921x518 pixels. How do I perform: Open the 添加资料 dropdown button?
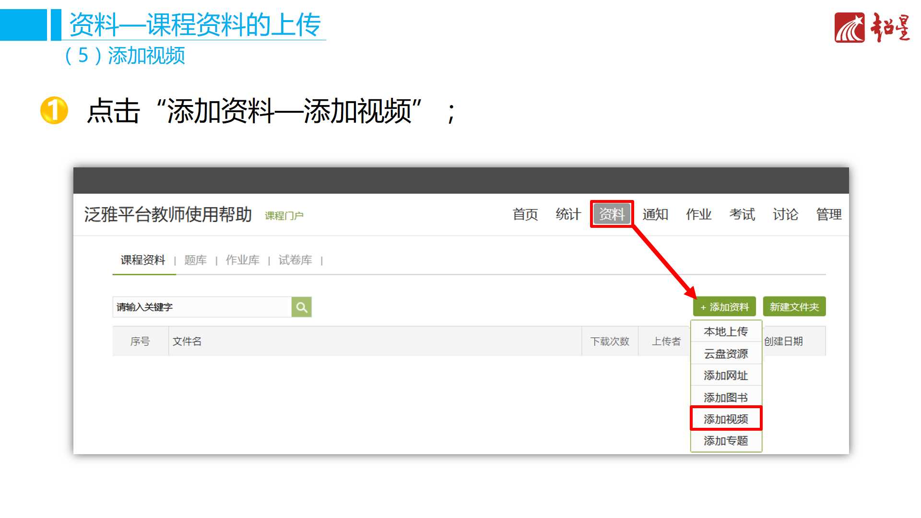(x=724, y=307)
